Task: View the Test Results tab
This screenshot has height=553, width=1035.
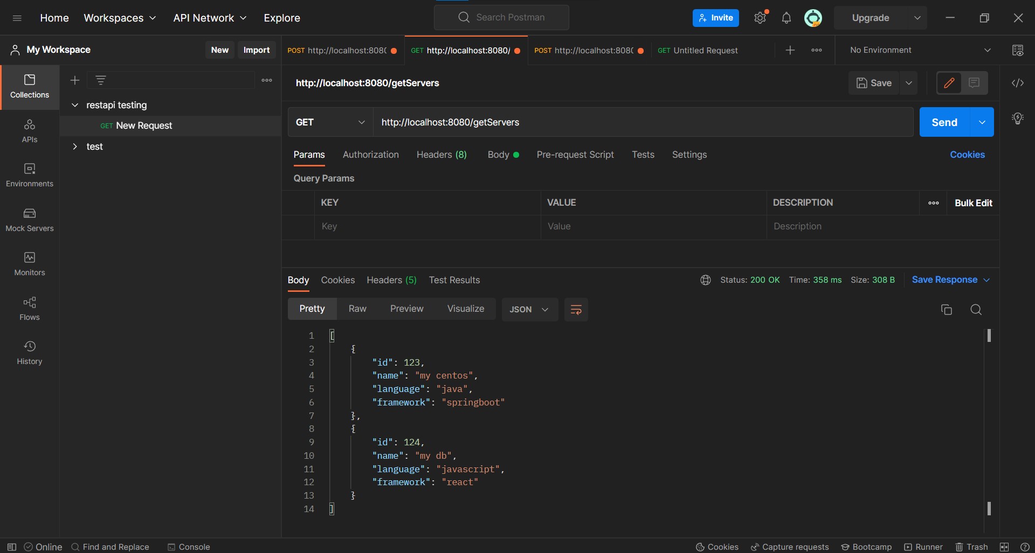Action: tap(454, 280)
